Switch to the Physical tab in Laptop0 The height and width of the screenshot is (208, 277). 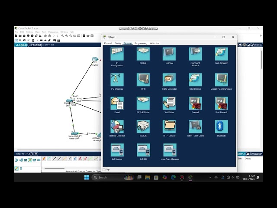click(x=108, y=43)
